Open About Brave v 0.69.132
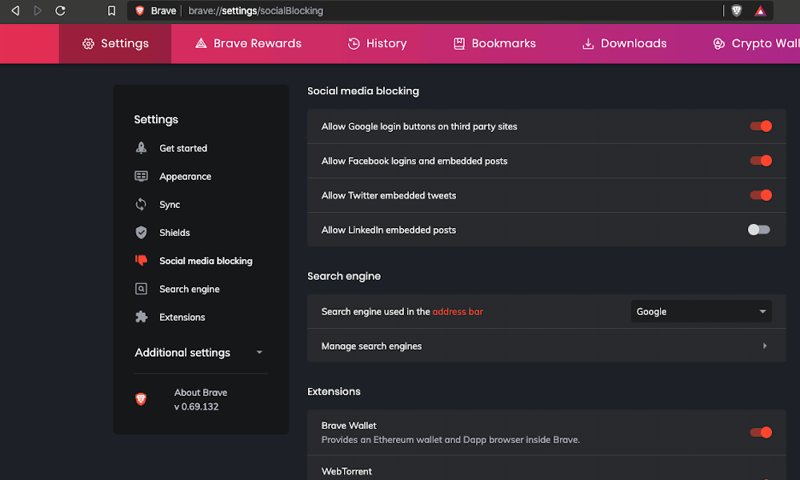The height and width of the screenshot is (480, 800). 201,399
